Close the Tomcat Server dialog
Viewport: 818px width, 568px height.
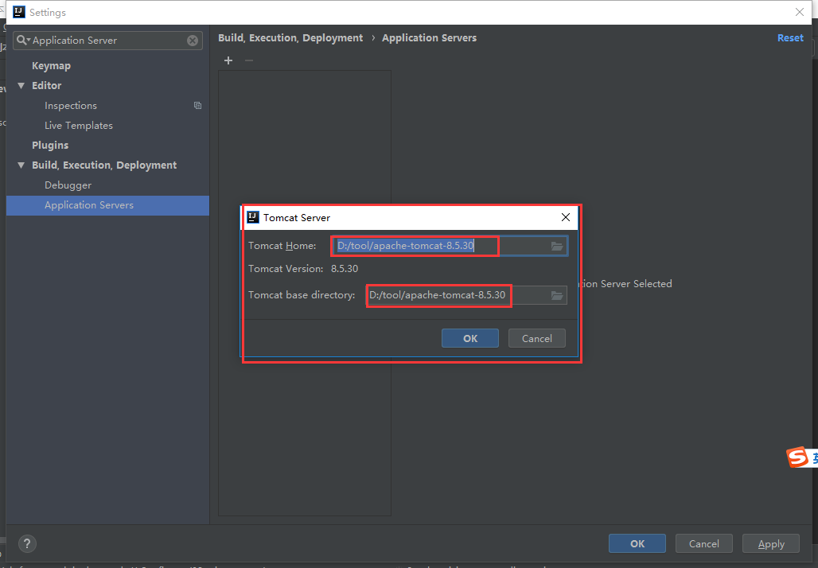coord(566,217)
